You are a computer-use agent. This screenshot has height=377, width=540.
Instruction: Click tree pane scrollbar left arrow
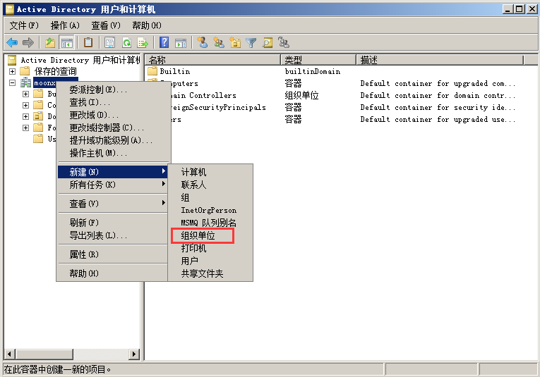click(9, 354)
